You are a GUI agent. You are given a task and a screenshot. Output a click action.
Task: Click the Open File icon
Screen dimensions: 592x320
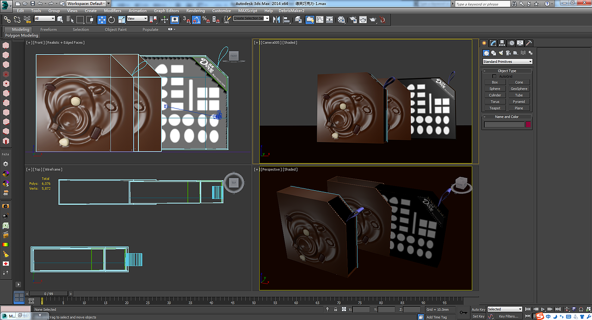coord(25,3)
